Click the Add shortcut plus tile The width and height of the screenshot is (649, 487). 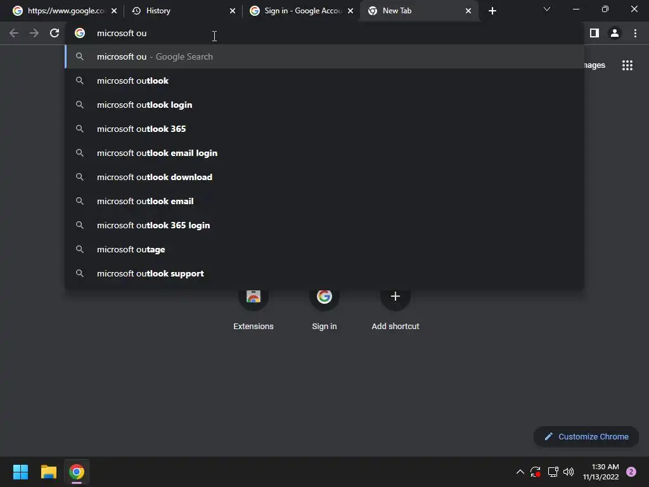(x=395, y=309)
